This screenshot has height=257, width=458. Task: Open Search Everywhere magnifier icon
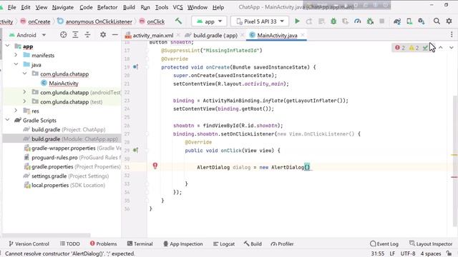tap(437, 21)
